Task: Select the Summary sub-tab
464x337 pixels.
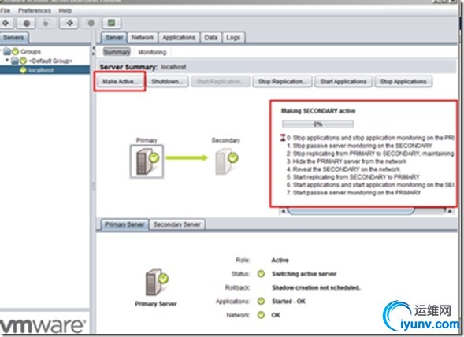Action: coord(117,52)
